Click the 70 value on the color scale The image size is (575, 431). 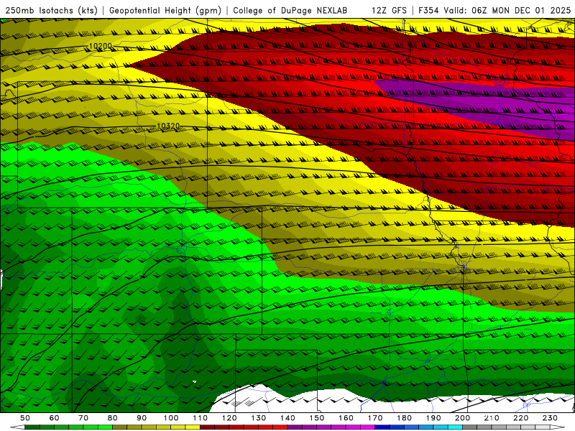pos(83,418)
